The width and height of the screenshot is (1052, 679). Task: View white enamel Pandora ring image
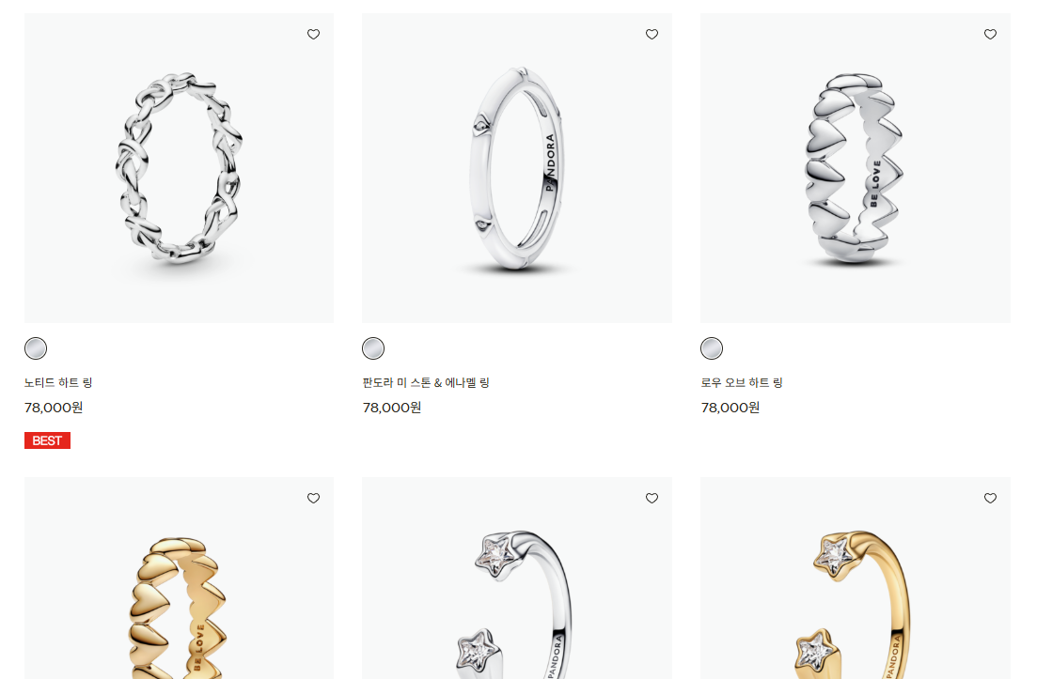[x=517, y=168]
